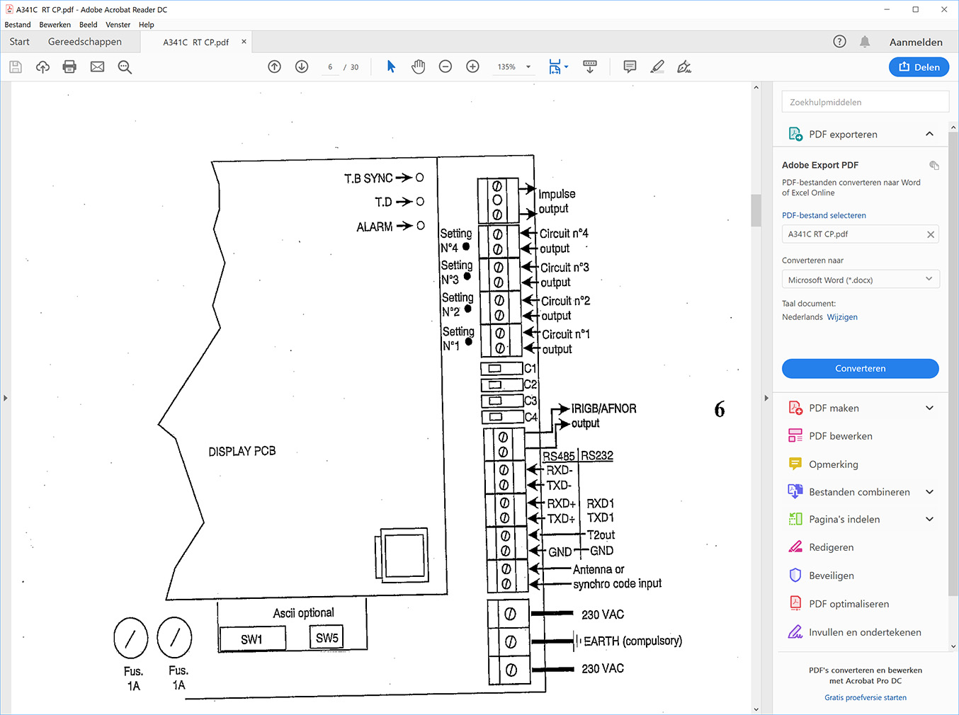Select the highlight pen tool
This screenshot has height=715, width=959.
657,67
